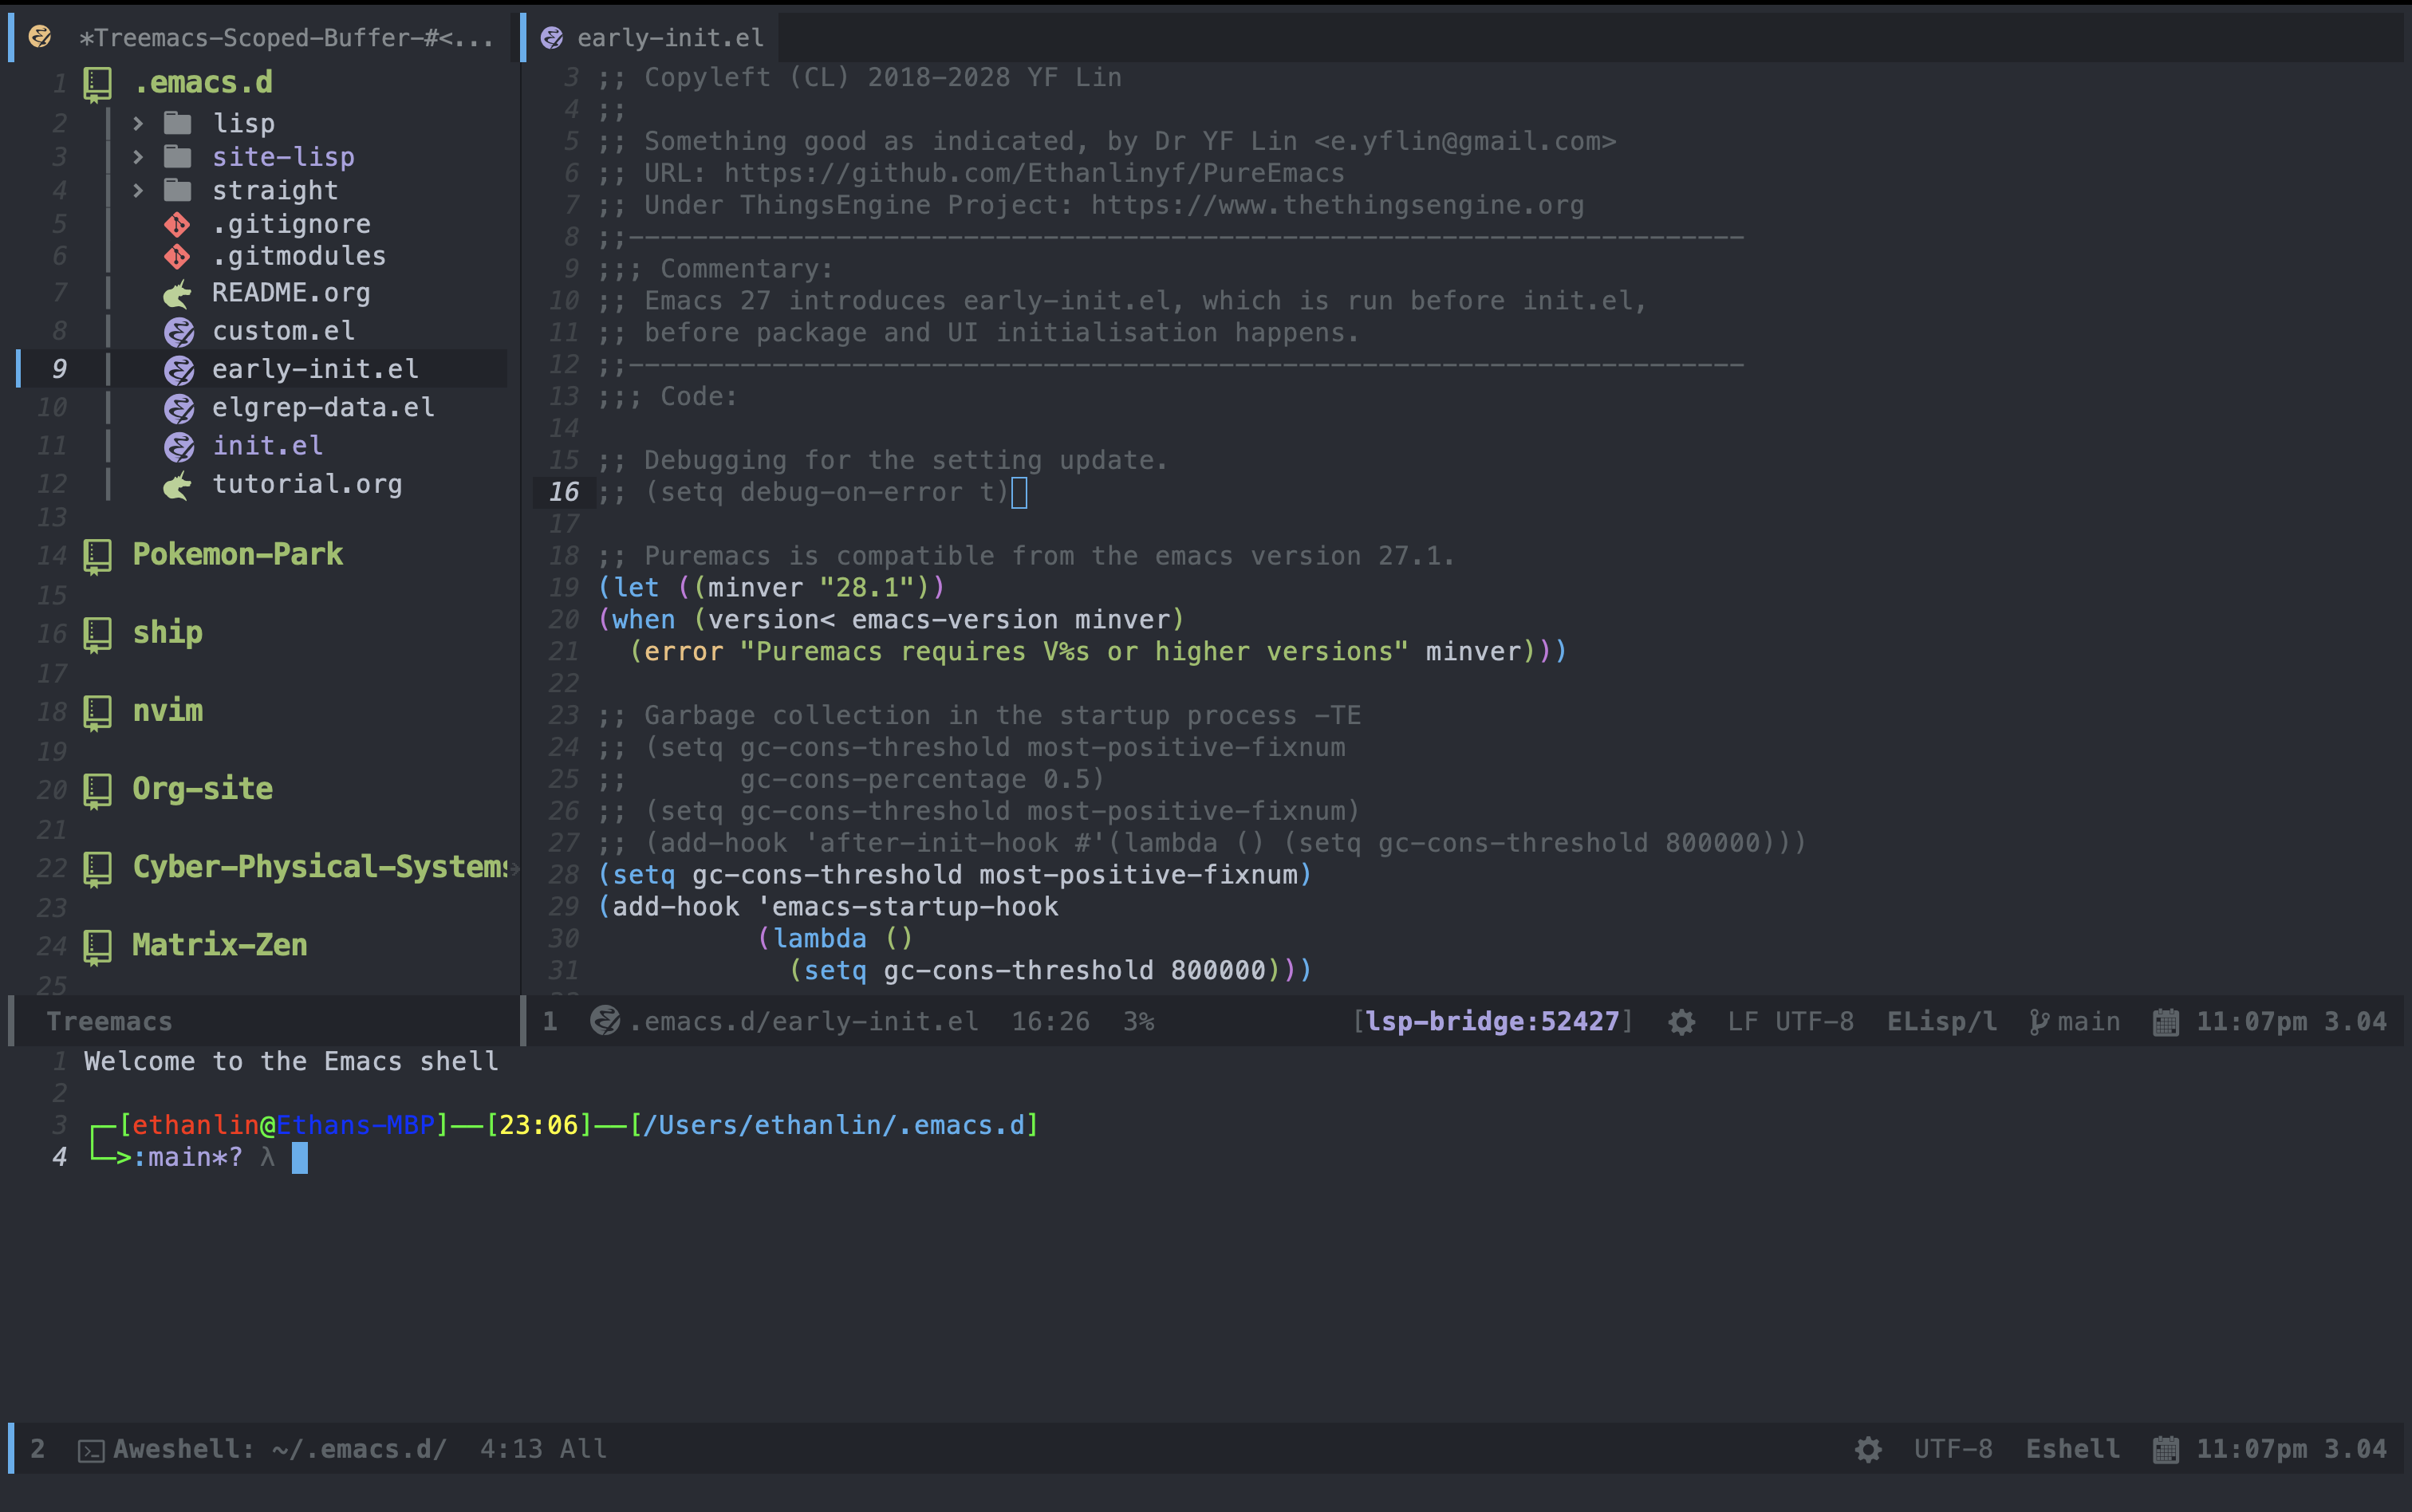Select the Treemacs-Scoped-Buffer tab
Screen dimensions: 2412x1512
pyautogui.click(x=285, y=38)
